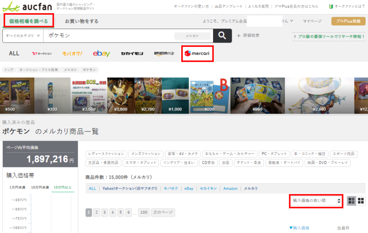The height and width of the screenshot is (233, 368).
Task: Filter by おもちゃ・ゲーム・カルチャー category
Action: [230, 154]
